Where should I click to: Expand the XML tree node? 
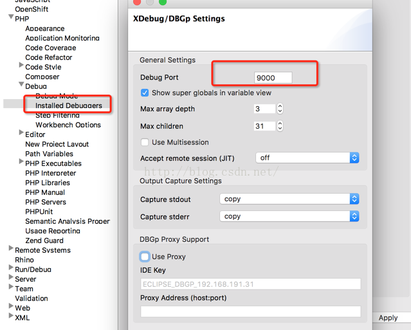point(11,315)
